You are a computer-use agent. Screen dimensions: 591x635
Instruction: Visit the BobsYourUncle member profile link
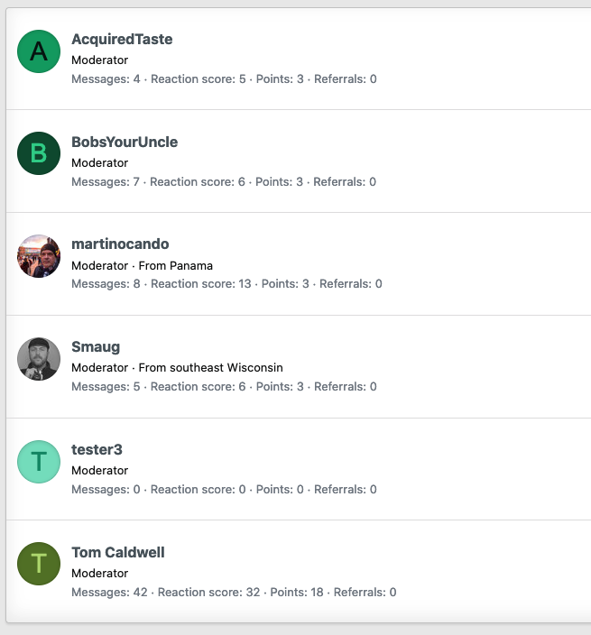click(125, 143)
